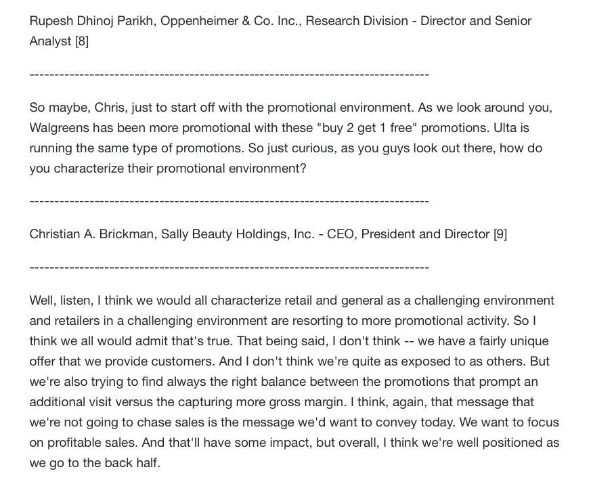Image resolution: width=591 pixels, height=484 pixels.
Task: Click the dashed separator above Brickman's name
Action: (229, 201)
